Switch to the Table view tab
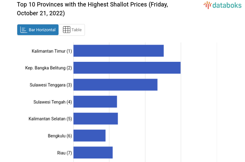The height and width of the screenshot is (162, 245). point(72,30)
